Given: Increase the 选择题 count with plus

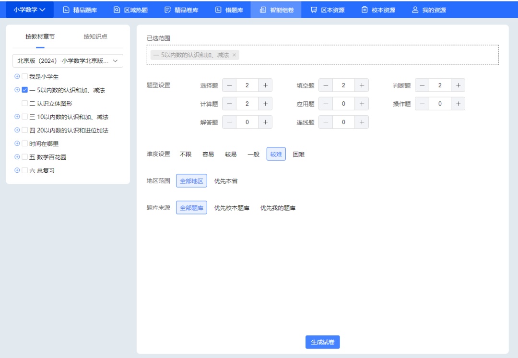Looking at the screenshot, I should [265, 85].
